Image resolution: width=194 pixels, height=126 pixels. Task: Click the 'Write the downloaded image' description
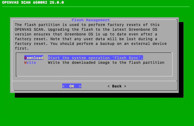click(x=106, y=63)
